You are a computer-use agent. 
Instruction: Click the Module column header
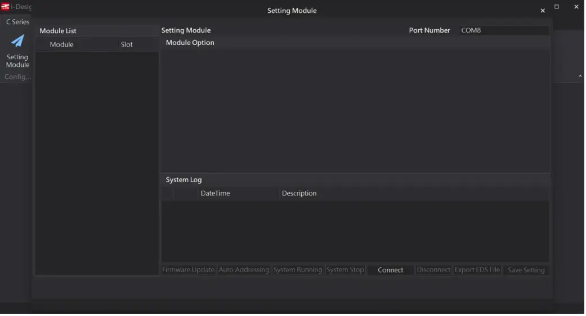point(62,44)
